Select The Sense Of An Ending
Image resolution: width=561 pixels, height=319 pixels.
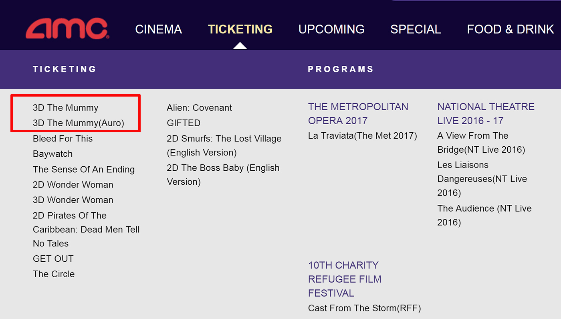pyautogui.click(x=84, y=170)
